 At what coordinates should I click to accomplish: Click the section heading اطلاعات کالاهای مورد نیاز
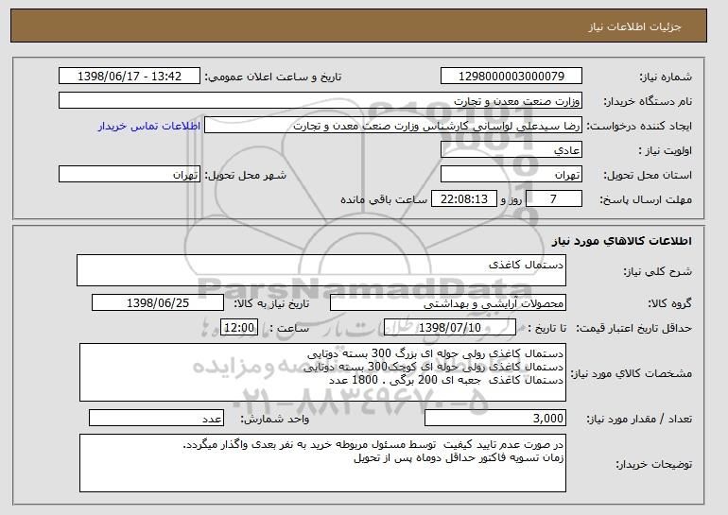622,241
